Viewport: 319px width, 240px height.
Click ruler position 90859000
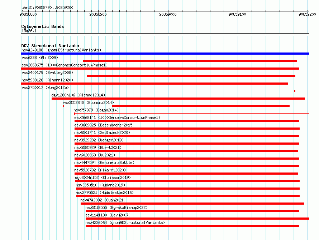pyautogui.click(x=168, y=14)
